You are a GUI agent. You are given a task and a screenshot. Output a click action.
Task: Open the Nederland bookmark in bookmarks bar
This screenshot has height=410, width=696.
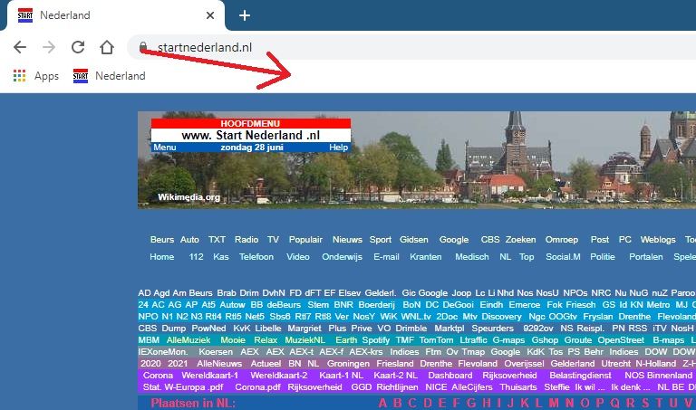click(109, 76)
